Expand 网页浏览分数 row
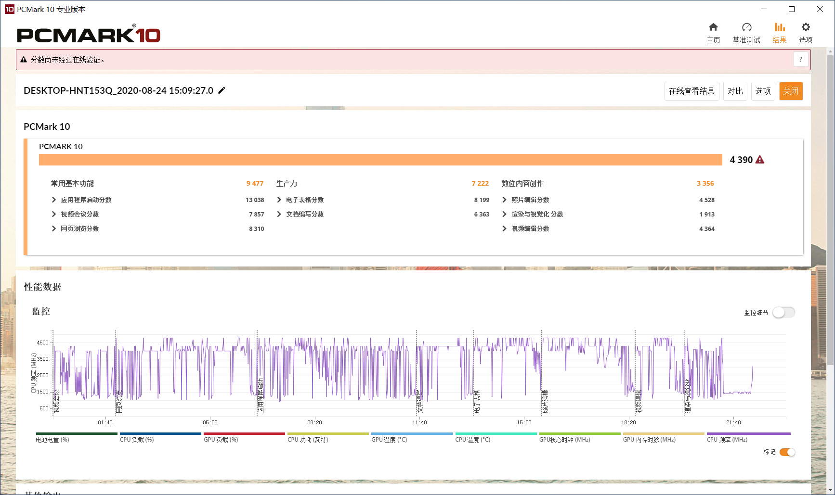Screen dimensions: 835x495 [54, 228]
